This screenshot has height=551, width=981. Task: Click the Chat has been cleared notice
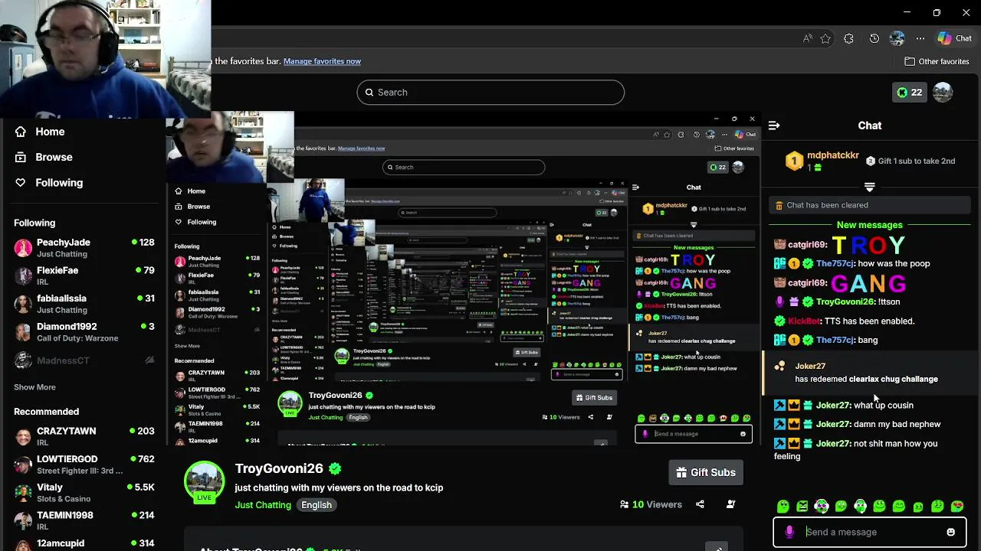869,205
